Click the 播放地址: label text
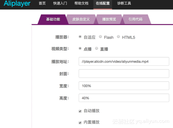 [60, 62]
